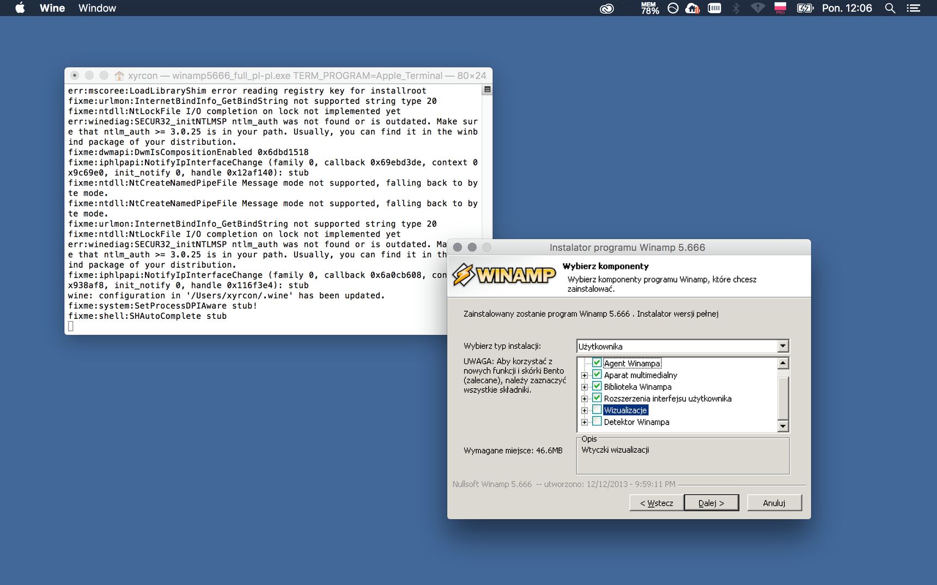Screen dimensions: 937x585
Task: Uncheck the Aparat multimedialny checkbox
Action: pyautogui.click(x=597, y=374)
